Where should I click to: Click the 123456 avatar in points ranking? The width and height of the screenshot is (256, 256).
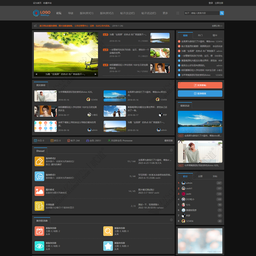[183, 221]
